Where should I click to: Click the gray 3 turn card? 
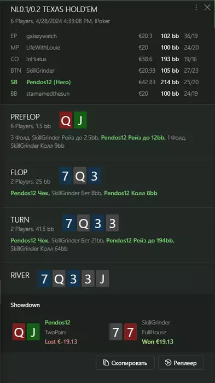click(x=112, y=223)
